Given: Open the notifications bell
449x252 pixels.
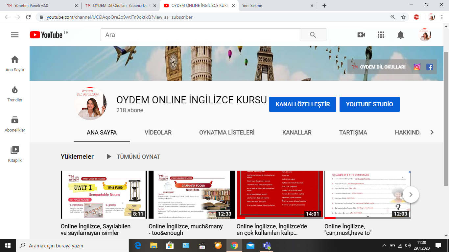Looking at the screenshot, I should click(x=401, y=35).
